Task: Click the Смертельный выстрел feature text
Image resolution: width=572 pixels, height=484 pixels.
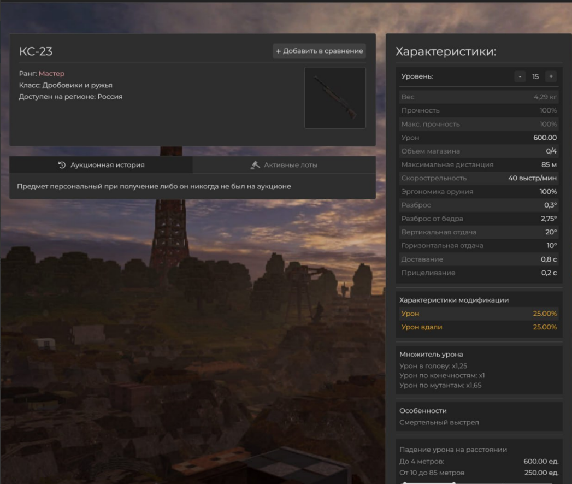Action: (439, 422)
